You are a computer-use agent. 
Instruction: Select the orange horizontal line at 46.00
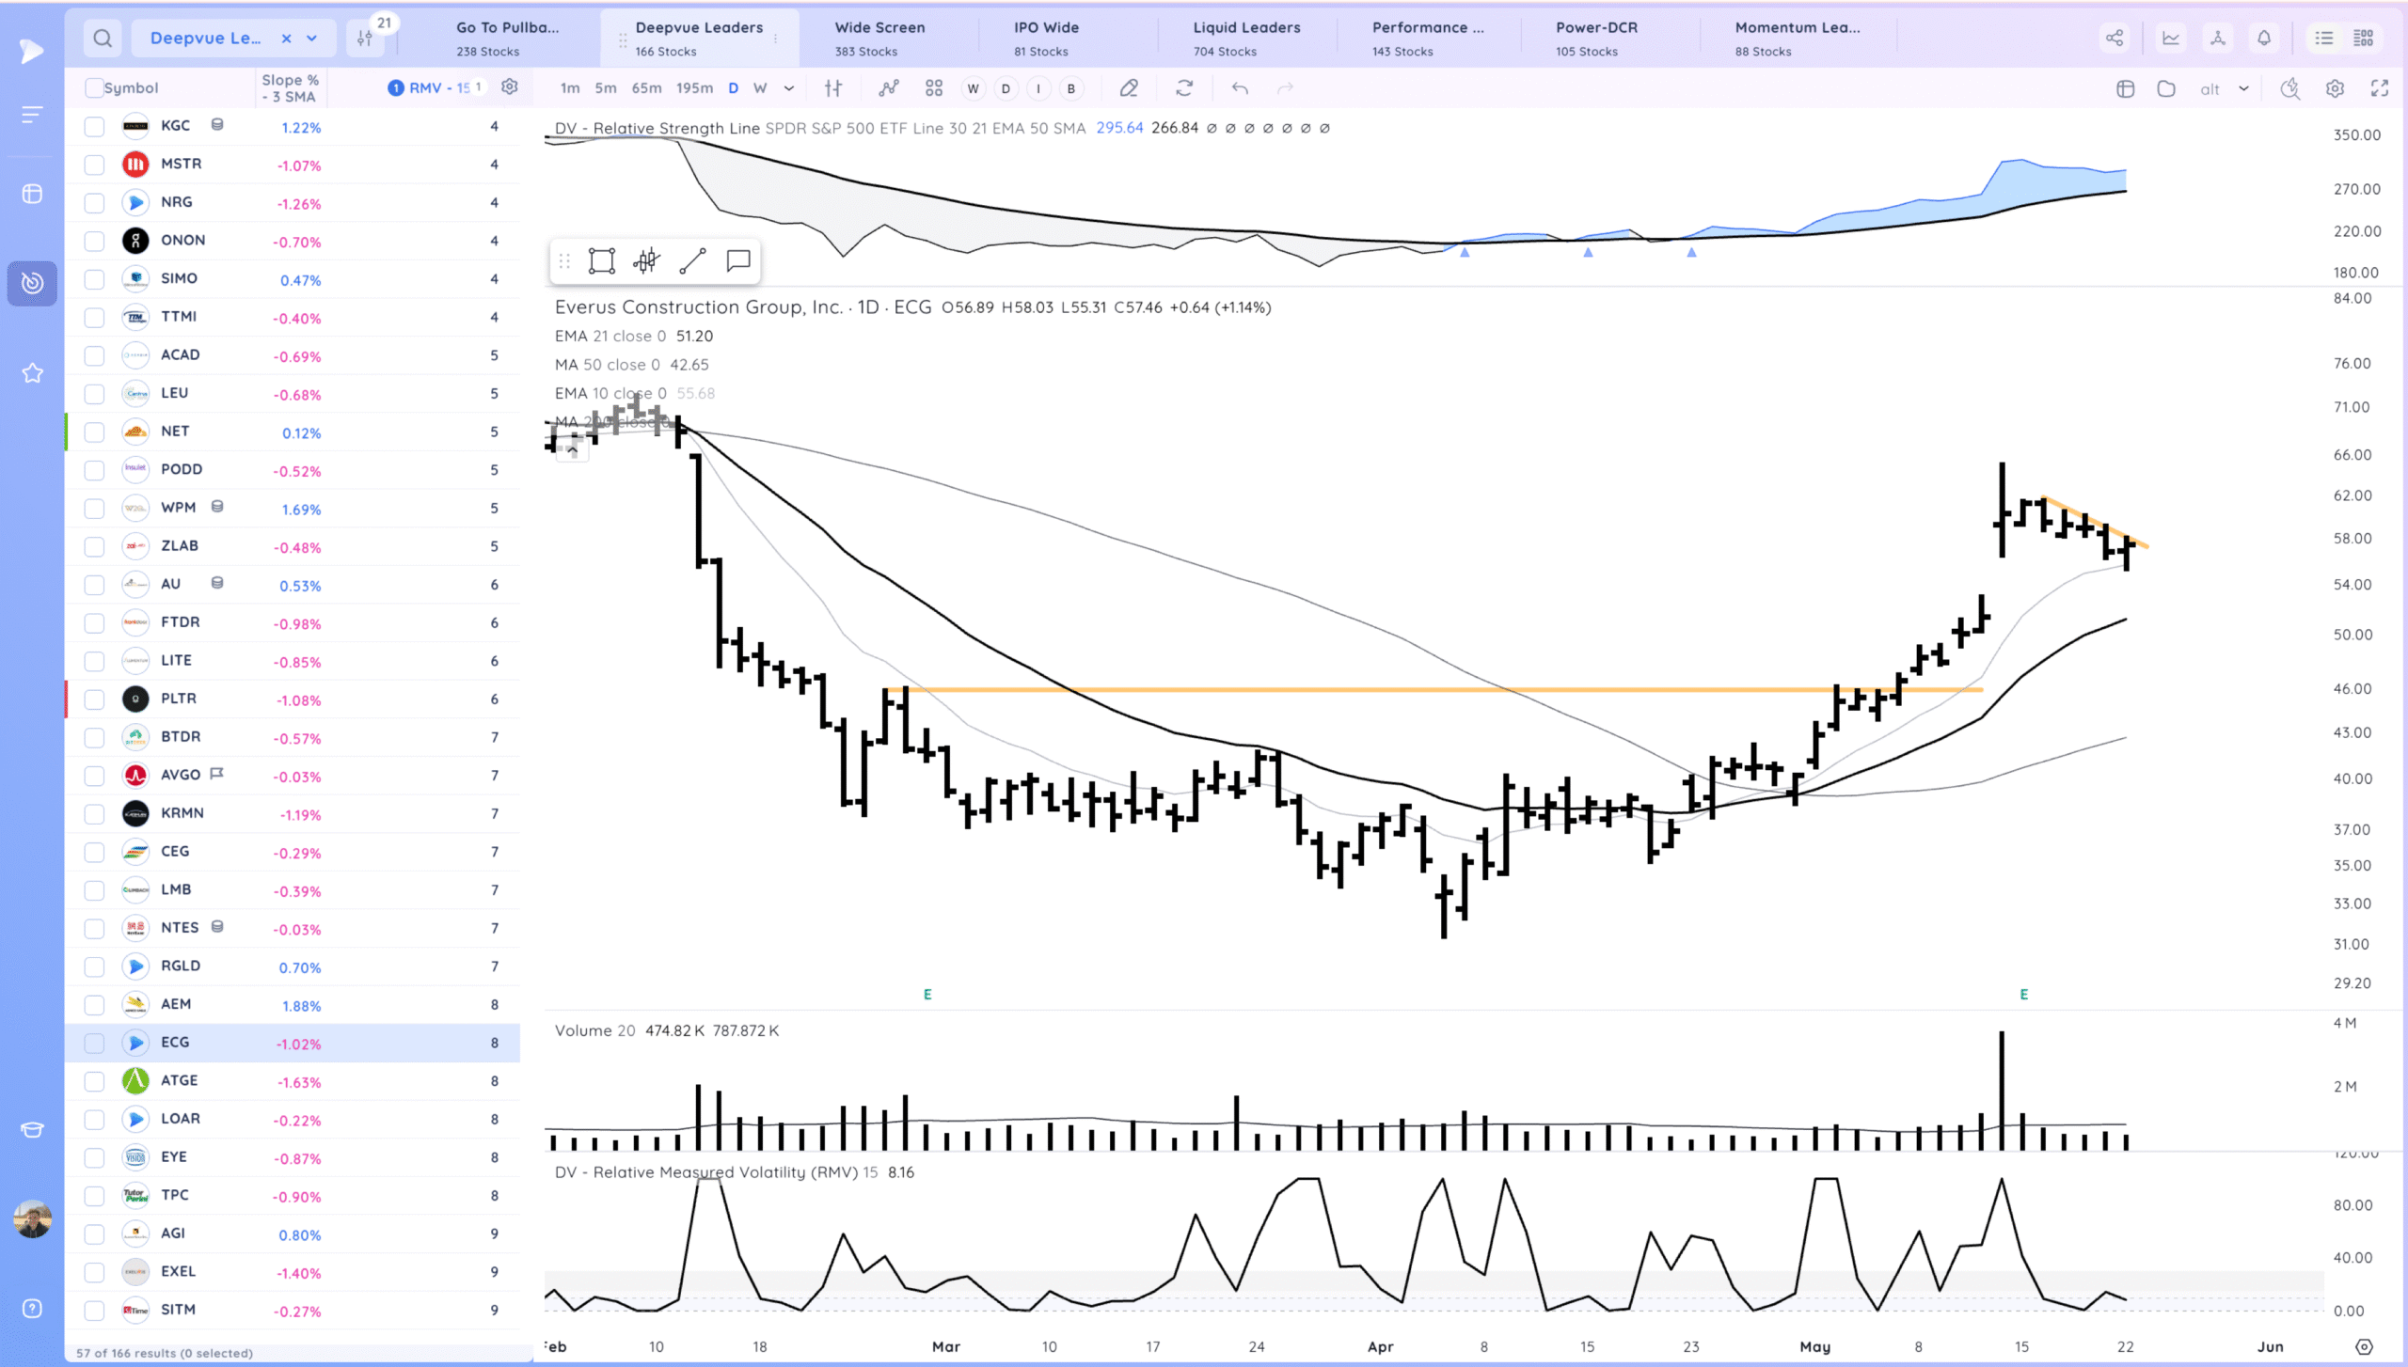[x=1434, y=690]
